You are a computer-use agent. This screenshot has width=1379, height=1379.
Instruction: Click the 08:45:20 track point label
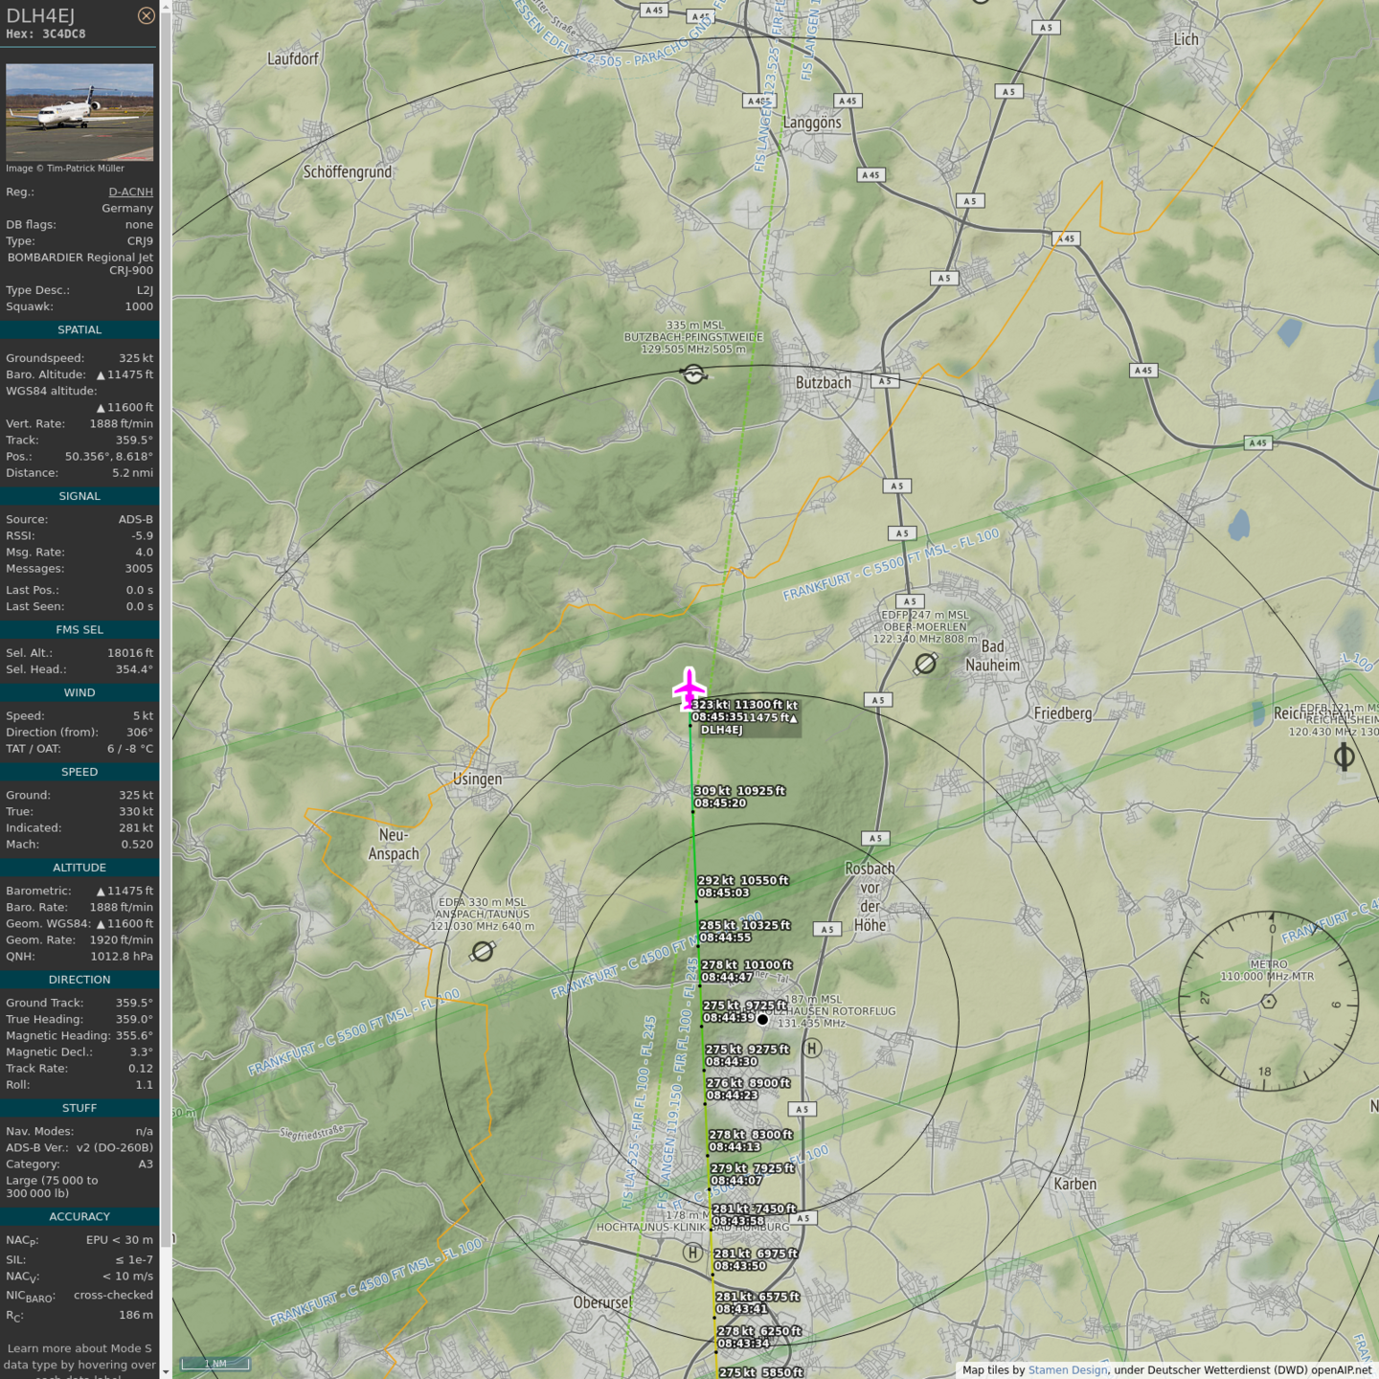click(x=720, y=803)
